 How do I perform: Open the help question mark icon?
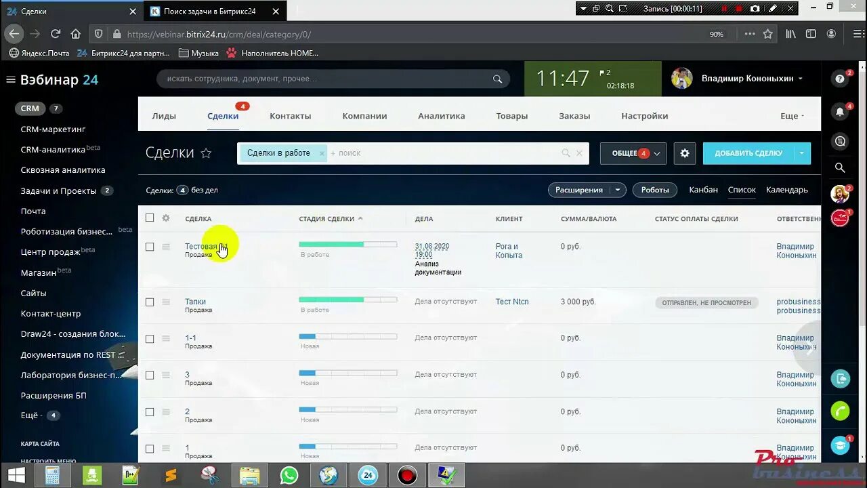[x=840, y=79]
